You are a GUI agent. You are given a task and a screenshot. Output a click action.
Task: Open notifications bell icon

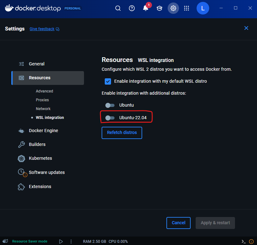146,8
